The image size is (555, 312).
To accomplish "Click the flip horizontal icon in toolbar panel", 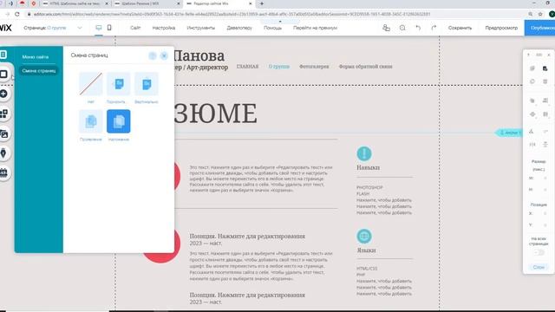I will pyautogui.click(x=532, y=145).
